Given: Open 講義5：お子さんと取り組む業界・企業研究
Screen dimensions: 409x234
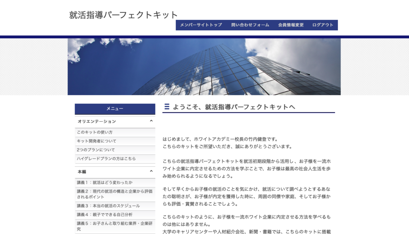Looking at the screenshot, I should pyautogui.click(x=115, y=226).
